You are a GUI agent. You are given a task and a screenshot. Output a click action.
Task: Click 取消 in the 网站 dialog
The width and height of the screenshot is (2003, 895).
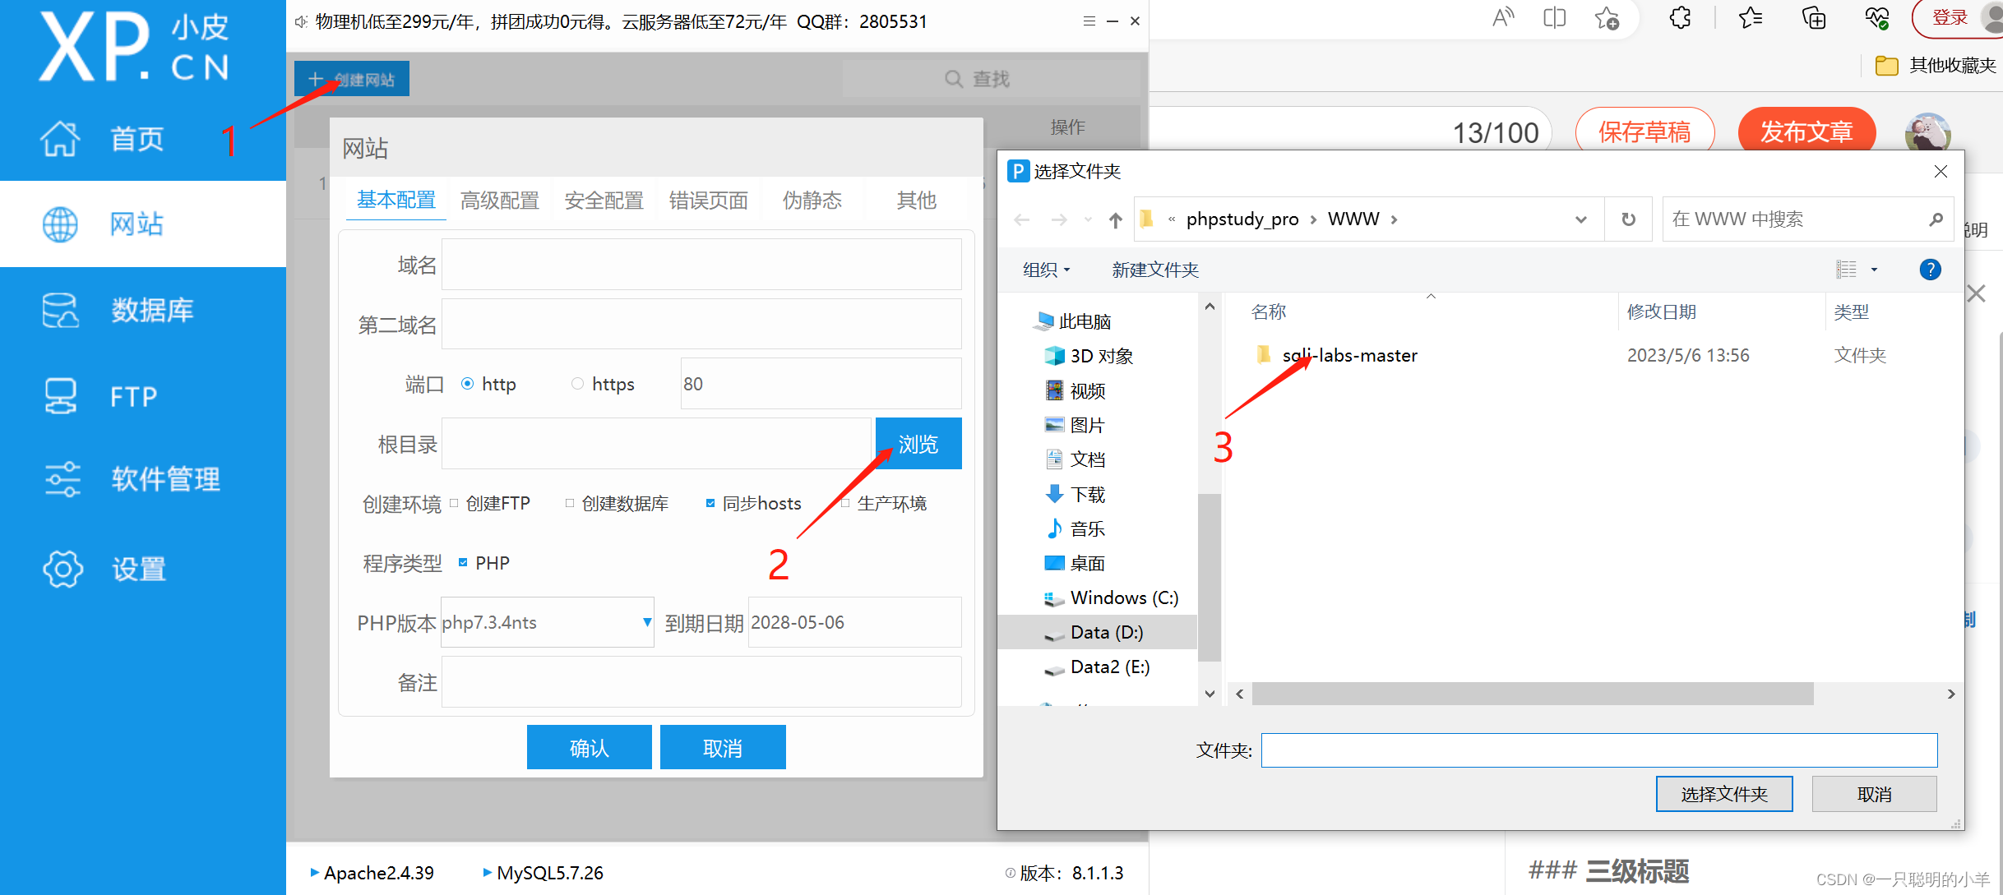click(x=723, y=748)
